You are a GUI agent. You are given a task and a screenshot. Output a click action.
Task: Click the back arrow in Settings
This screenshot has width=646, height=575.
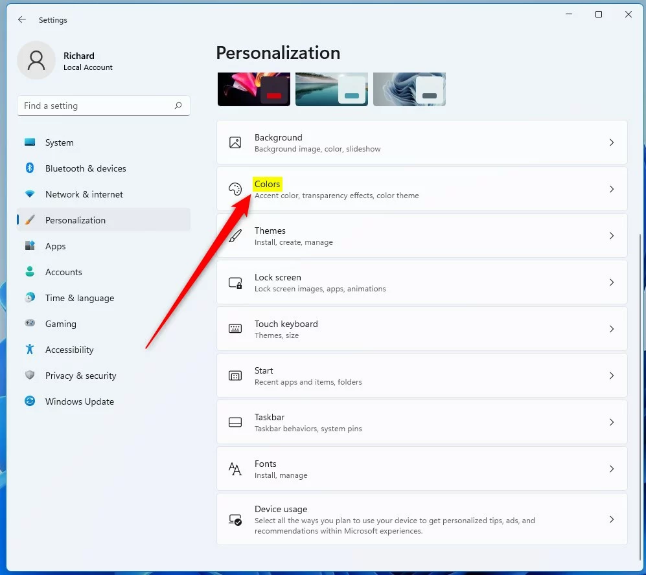(22, 19)
